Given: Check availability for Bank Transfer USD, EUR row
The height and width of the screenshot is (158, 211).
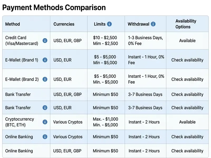Looking at the screenshot, I should [x=187, y=108].
